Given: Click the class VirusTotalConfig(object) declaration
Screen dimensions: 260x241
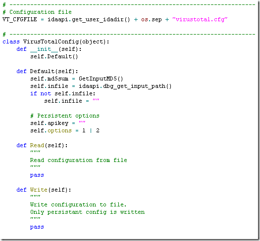Looking at the screenshot, I should [56, 41].
